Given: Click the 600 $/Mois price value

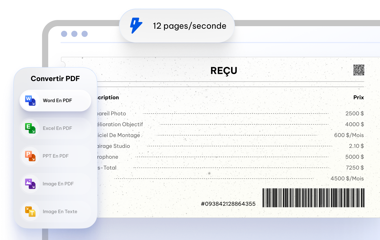Looking at the screenshot, I should pyautogui.click(x=349, y=135).
